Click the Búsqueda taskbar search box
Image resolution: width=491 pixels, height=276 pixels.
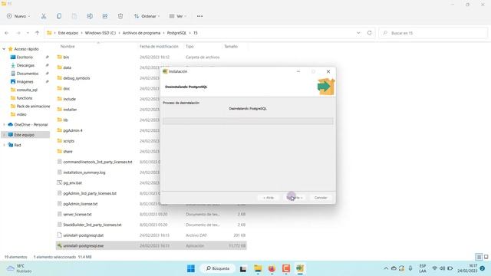218,268
